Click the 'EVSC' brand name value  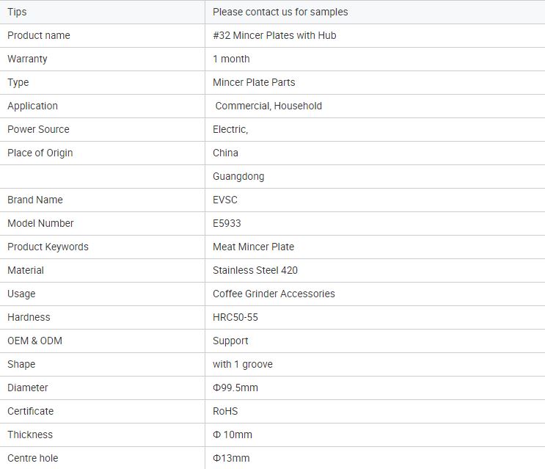point(225,200)
